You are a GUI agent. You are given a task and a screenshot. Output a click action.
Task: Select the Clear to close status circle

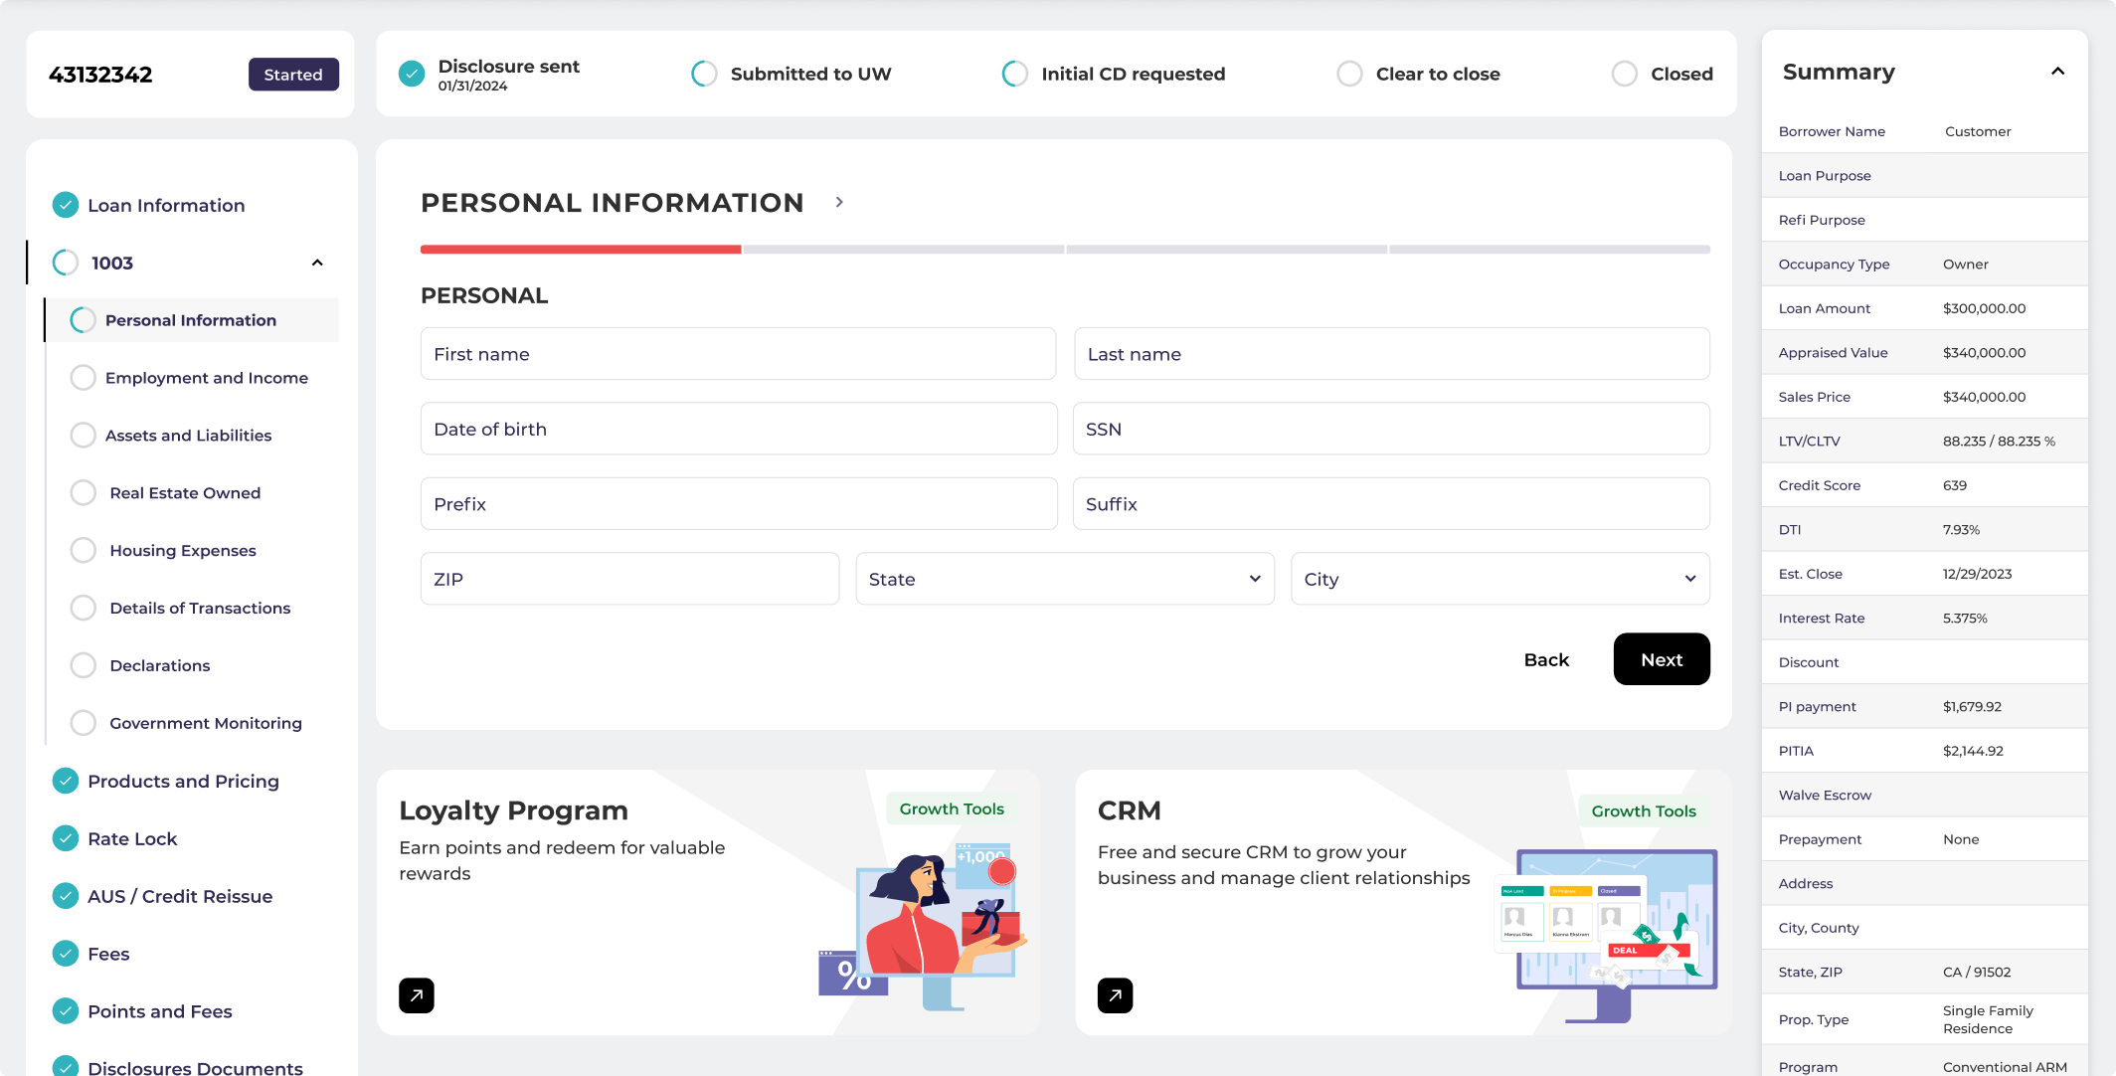[1349, 74]
